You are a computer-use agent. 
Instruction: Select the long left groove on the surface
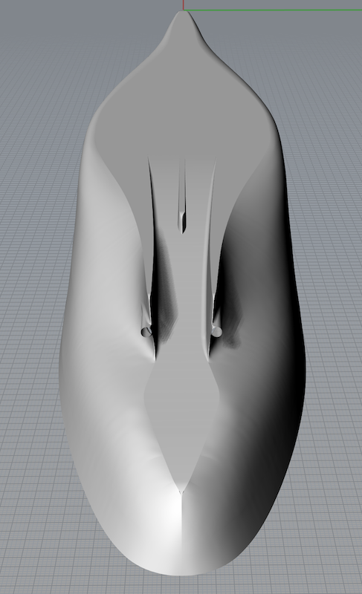click(151, 258)
